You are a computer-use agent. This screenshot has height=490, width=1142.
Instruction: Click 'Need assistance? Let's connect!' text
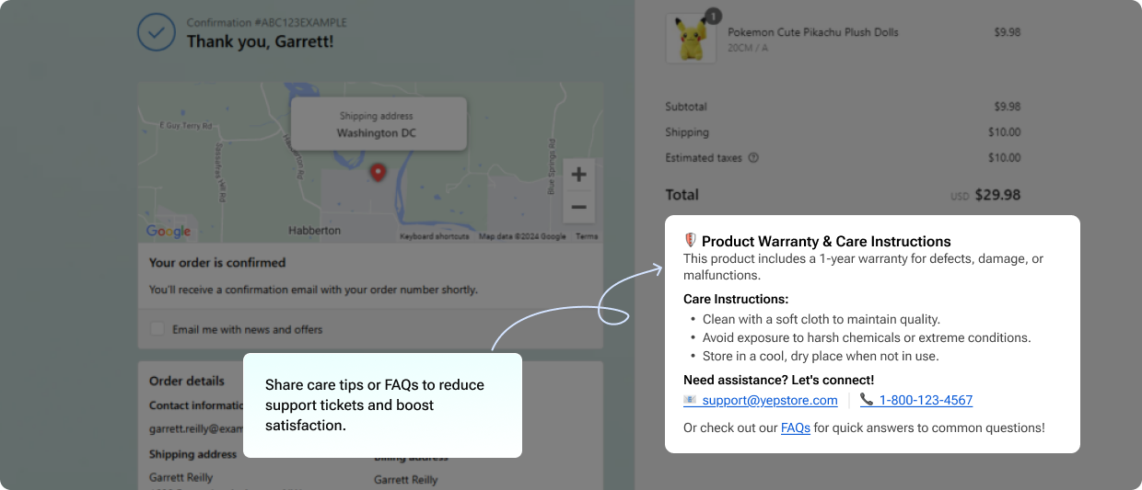click(x=778, y=380)
